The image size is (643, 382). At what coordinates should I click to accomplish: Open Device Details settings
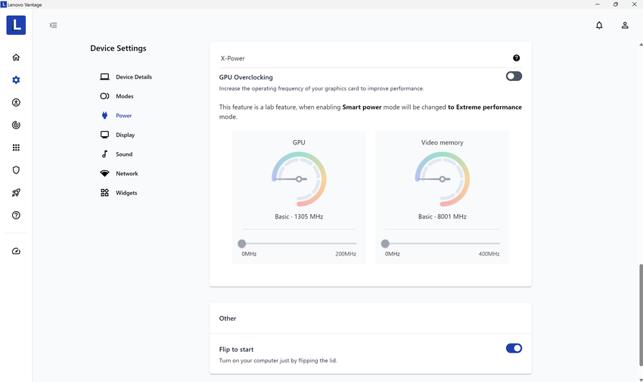[x=133, y=77]
